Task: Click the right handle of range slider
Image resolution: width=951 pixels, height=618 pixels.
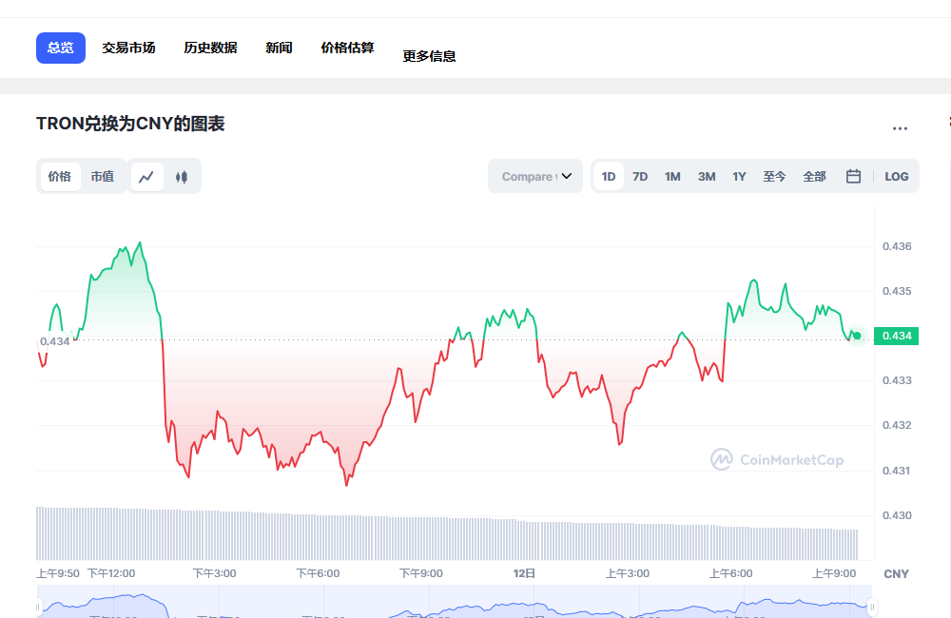Action: tap(873, 607)
